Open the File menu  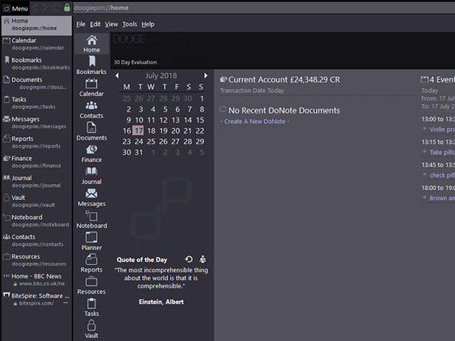[81, 24]
